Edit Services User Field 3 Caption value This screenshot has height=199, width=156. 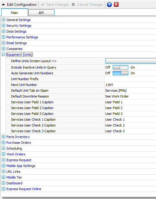(x=114, y=114)
